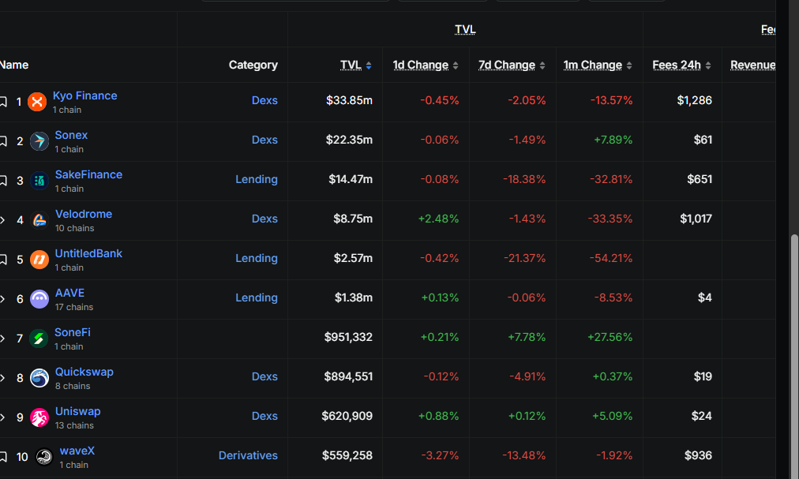The width and height of the screenshot is (799, 479).
Task: Open the Sonex protocol link
Action: (71, 135)
